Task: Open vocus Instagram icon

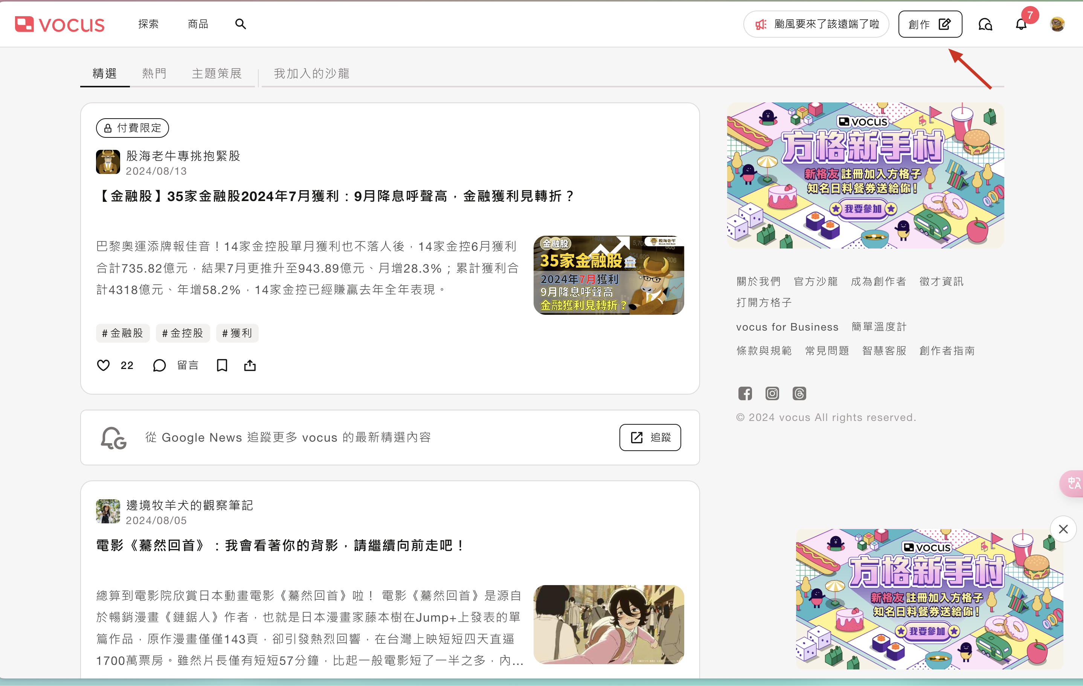Action: pyautogui.click(x=772, y=393)
